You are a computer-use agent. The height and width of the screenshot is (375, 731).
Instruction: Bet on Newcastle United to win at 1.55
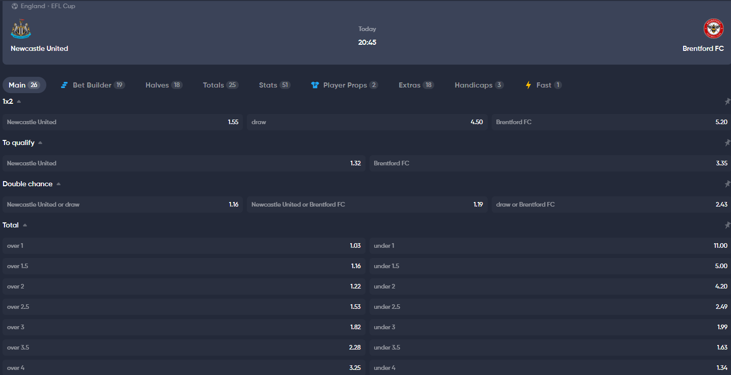pos(123,122)
